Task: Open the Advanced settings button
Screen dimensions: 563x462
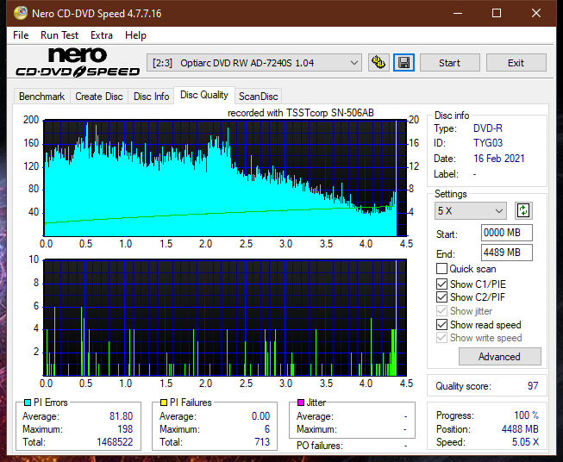Action: click(x=499, y=357)
